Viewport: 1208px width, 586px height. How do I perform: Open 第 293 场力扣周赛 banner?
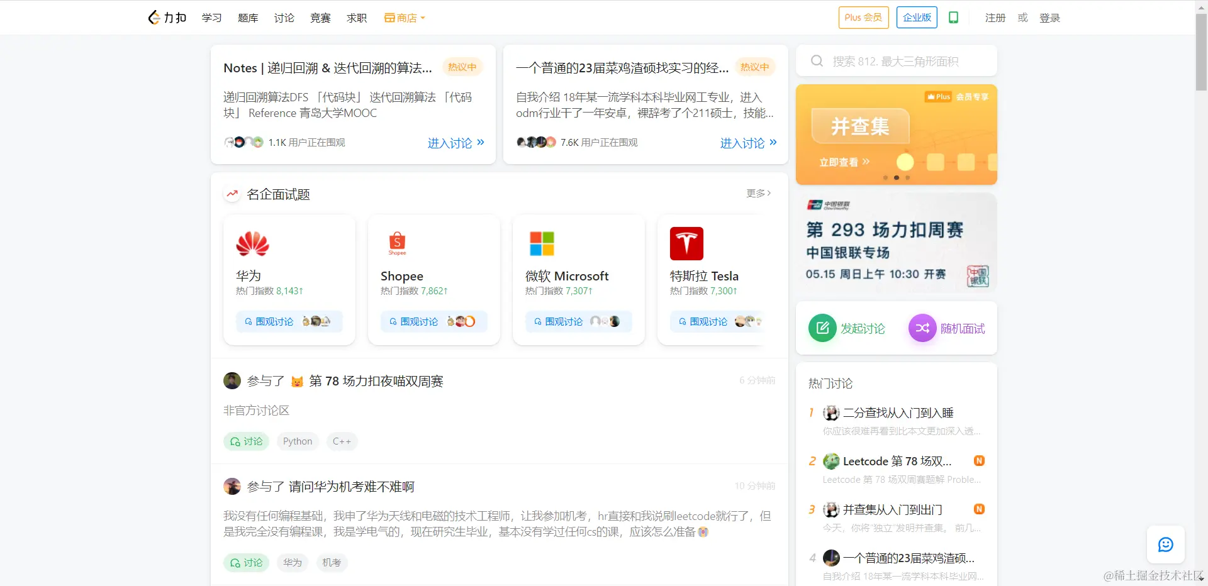[x=896, y=243]
